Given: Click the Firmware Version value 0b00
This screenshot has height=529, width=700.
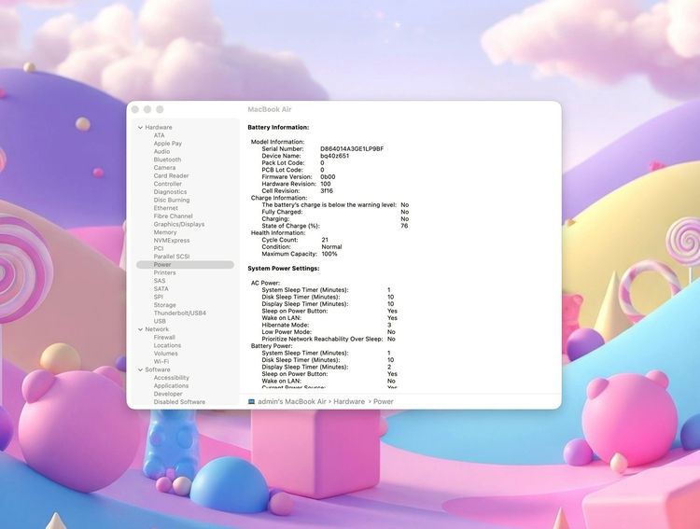Looking at the screenshot, I should coord(328,176).
